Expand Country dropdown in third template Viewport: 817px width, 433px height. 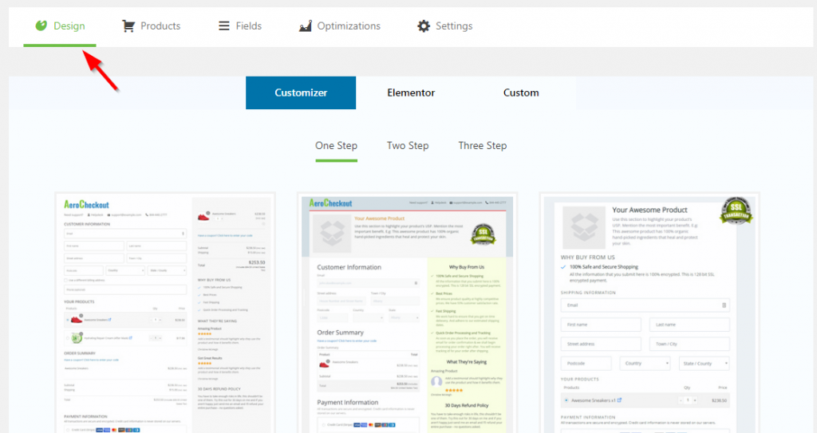tap(645, 364)
